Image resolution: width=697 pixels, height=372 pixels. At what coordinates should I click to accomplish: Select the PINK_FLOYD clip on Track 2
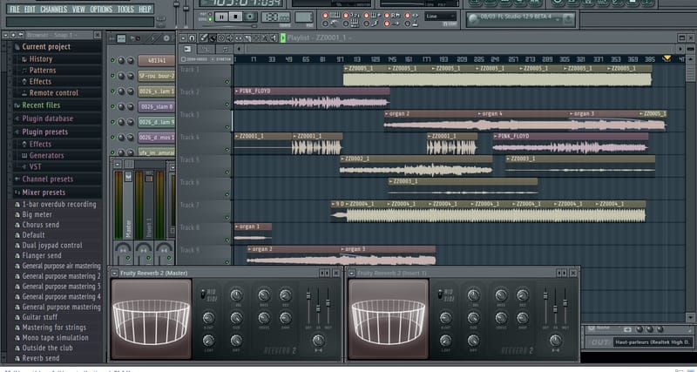tap(312, 98)
